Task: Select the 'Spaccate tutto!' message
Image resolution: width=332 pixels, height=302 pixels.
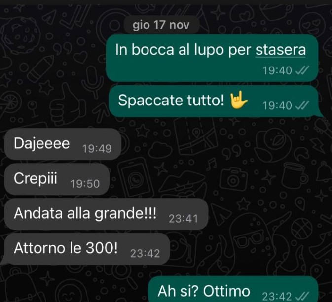Action: [x=214, y=101]
